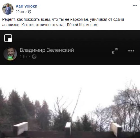Viewport: 140px width, 138px height.
Task: Click the post caption text starting with Рецепт
Action: [63, 22]
